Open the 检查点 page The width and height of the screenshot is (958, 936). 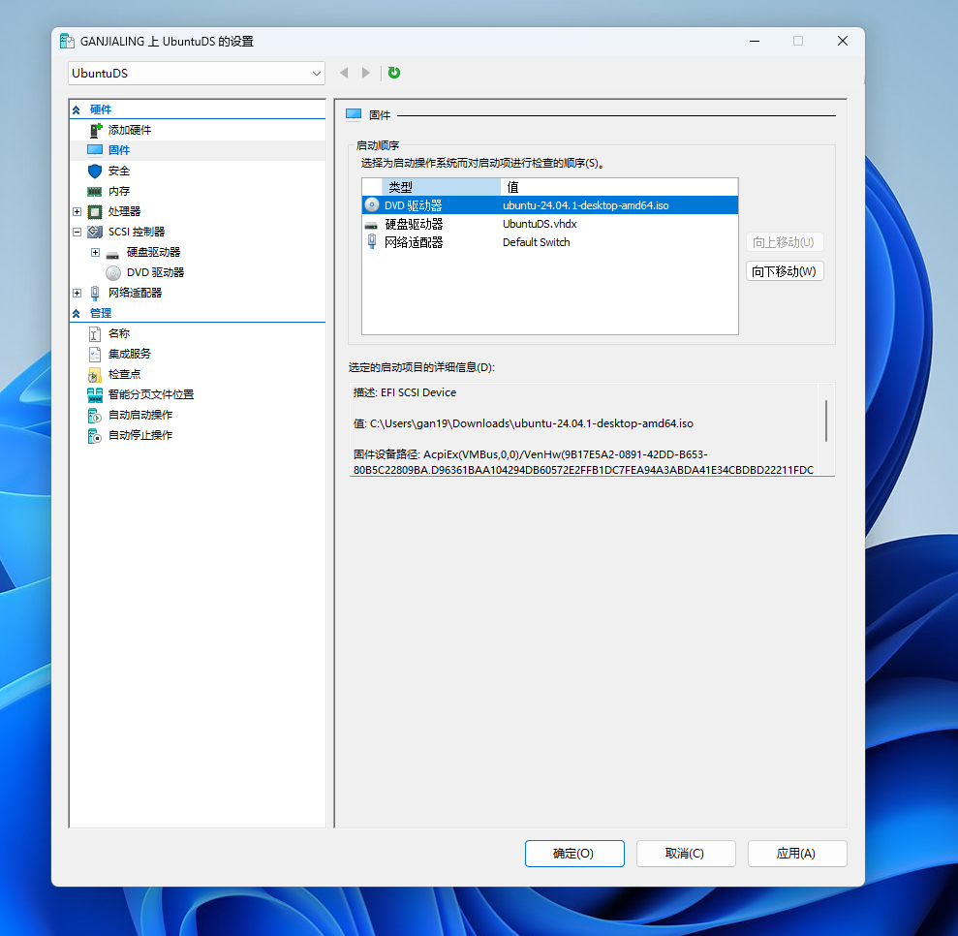(x=124, y=374)
